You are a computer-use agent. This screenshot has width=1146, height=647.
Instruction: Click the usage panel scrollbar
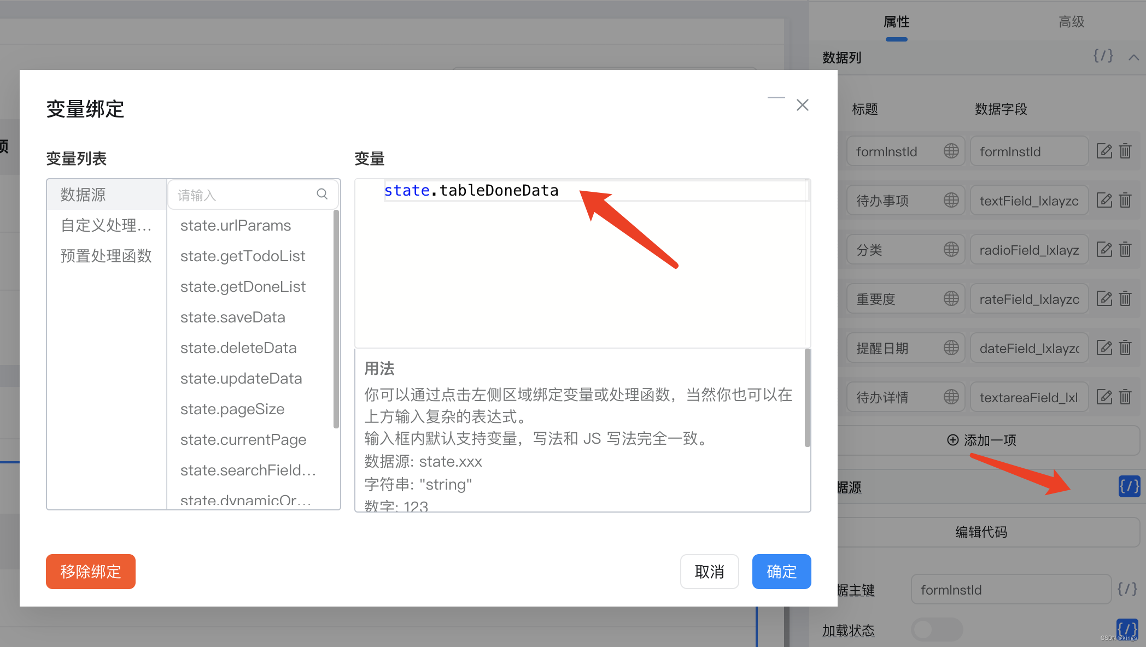click(807, 399)
